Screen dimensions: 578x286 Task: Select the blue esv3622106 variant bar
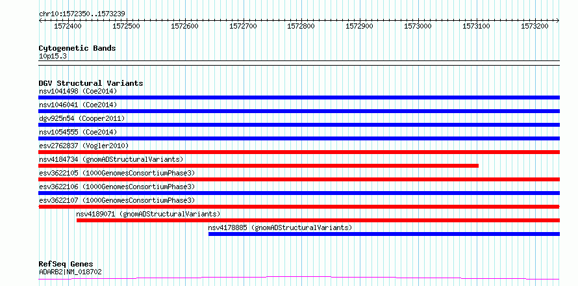click(x=299, y=193)
